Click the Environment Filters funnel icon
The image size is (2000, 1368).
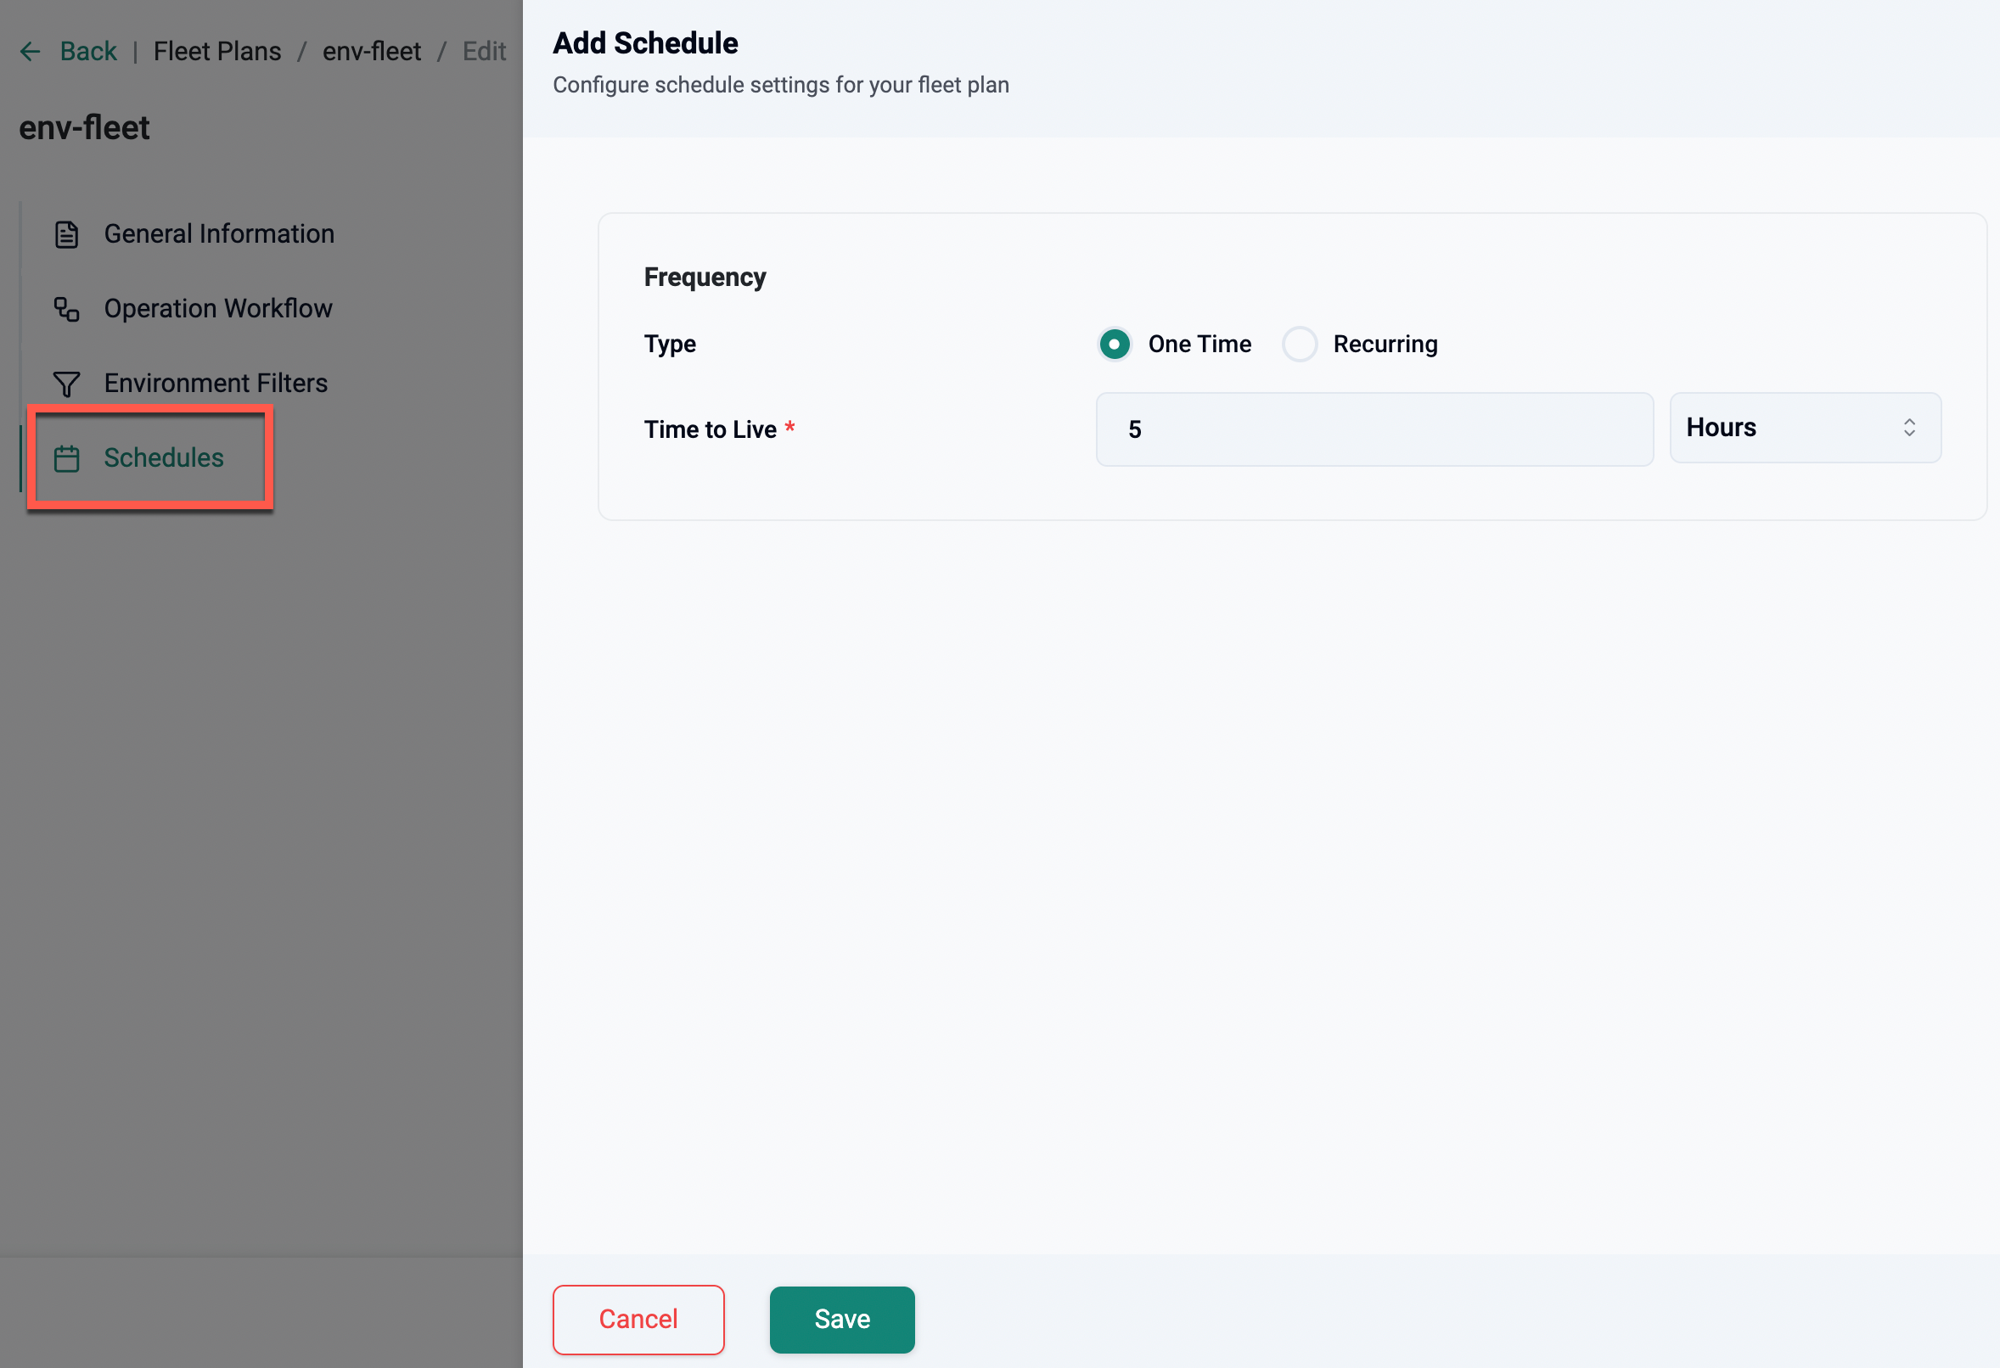tap(66, 384)
